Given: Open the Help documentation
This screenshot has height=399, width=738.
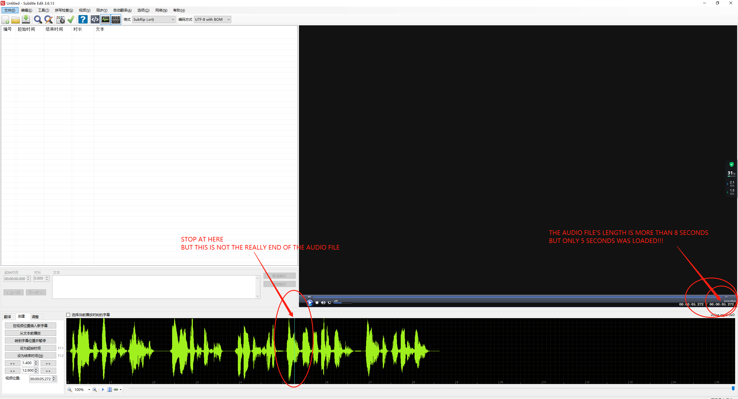Looking at the screenshot, I should tap(83, 19).
